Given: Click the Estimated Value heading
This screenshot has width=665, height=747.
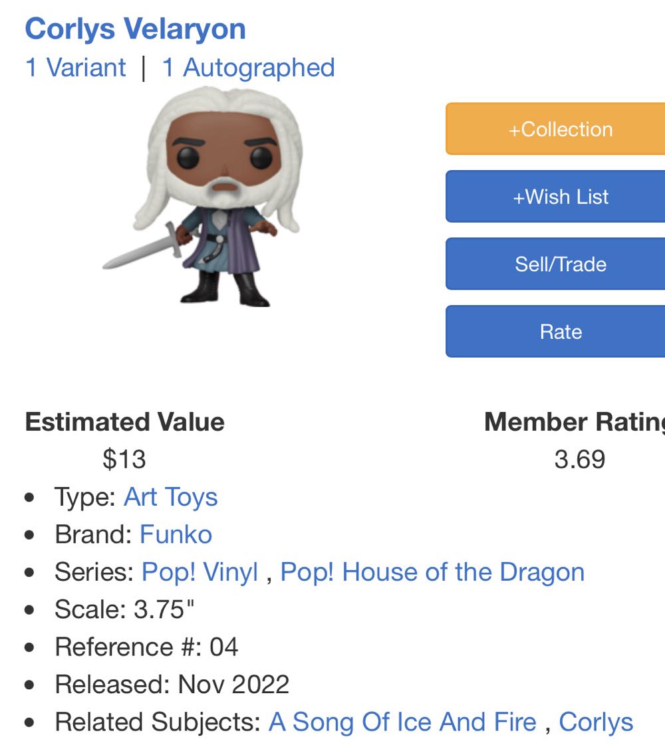Looking at the screenshot, I should pos(124,421).
